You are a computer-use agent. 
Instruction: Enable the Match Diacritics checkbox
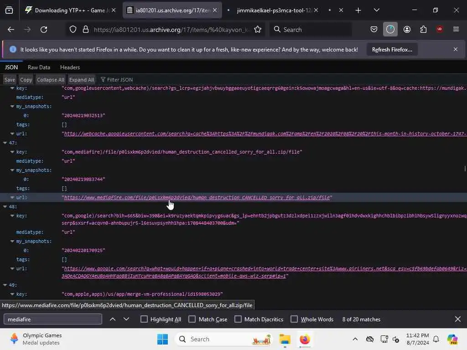[x=238, y=319]
